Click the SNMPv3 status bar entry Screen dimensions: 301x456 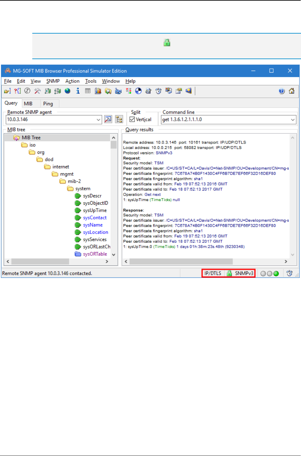click(244, 273)
